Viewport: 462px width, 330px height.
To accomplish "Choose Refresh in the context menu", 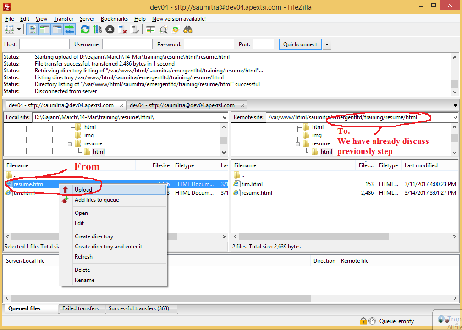I will [113, 257].
